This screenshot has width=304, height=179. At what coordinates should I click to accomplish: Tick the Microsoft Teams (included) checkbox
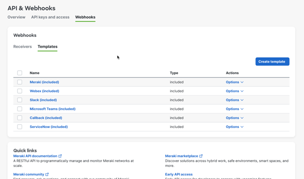(x=19, y=109)
